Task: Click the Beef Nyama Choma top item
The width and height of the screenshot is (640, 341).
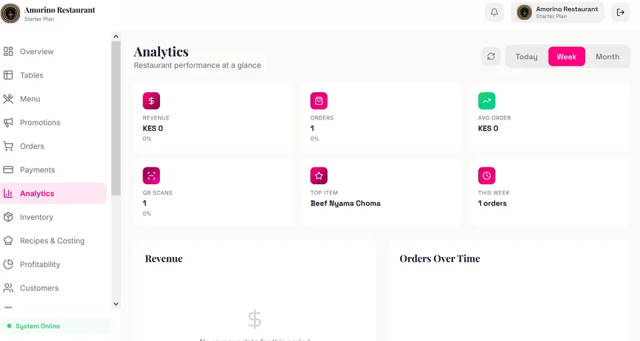Action: point(345,204)
